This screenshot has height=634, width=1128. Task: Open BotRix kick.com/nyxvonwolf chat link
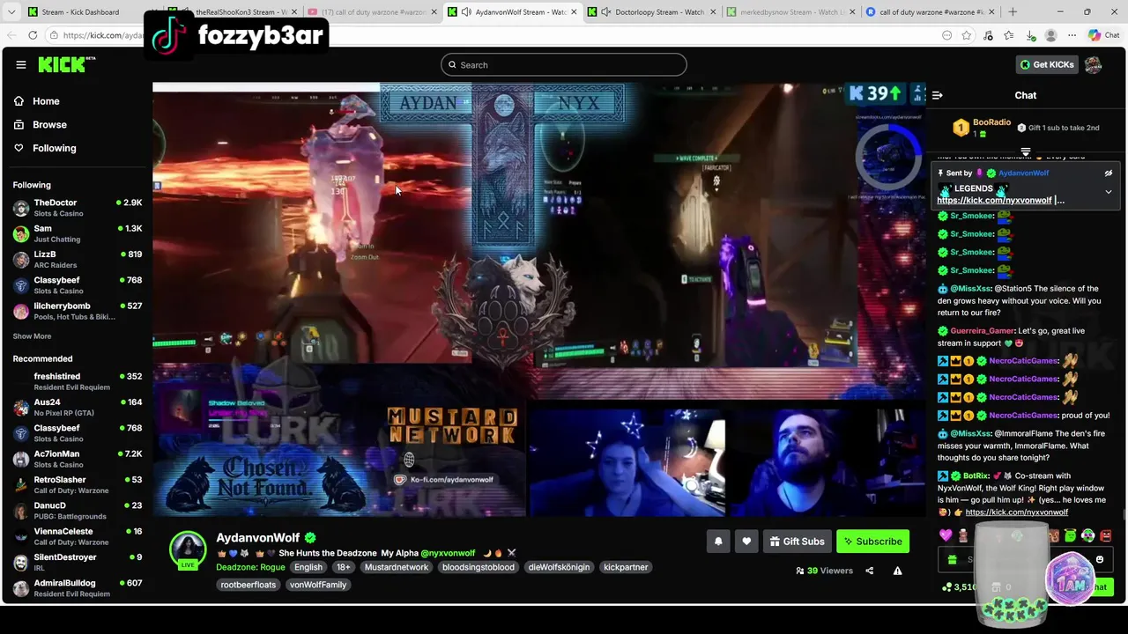tap(1016, 512)
